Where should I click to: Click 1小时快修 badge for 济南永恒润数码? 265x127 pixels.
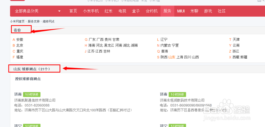point(177,94)
